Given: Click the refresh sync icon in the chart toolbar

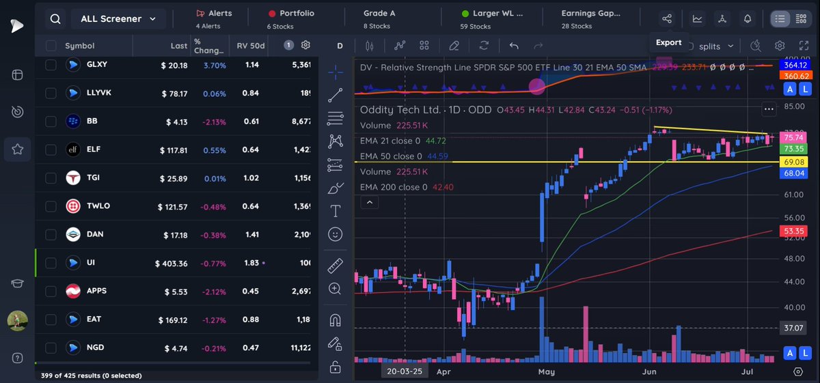Looking at the screenshot, I should tap(484, 46).
